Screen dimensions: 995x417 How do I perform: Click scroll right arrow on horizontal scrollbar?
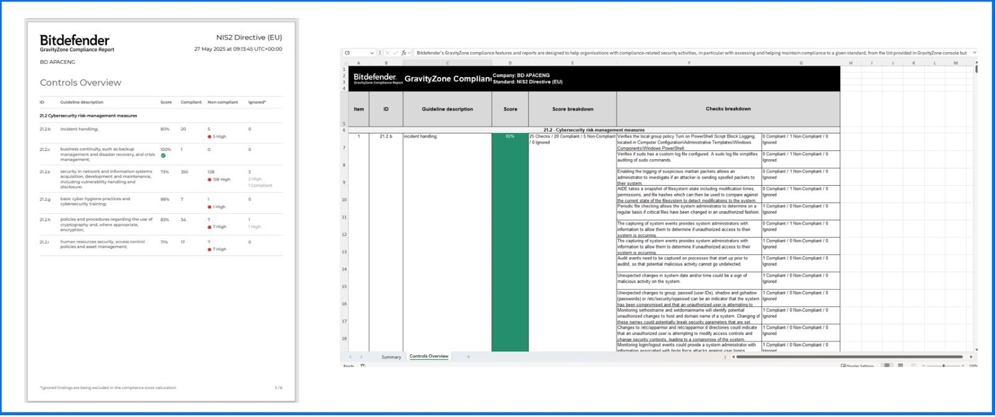pos(971,357)
